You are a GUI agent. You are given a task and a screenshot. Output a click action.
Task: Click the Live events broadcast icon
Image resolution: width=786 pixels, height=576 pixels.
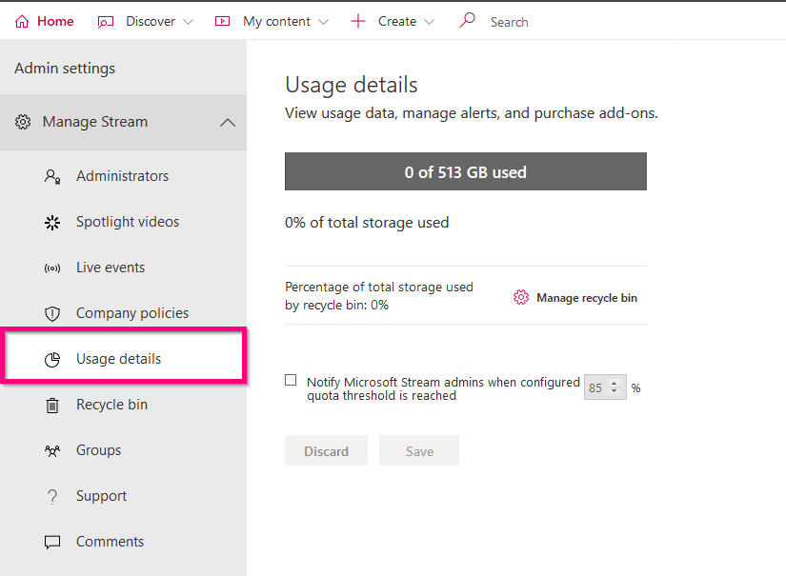[52, 268]
